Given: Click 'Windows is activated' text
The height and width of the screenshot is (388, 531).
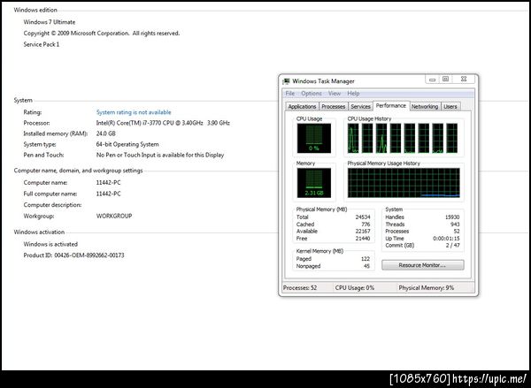Looking at the screenshot, I should pos(50,244).
